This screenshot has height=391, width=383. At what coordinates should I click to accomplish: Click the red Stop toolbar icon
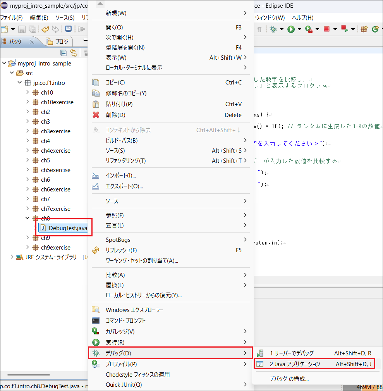coord(326,29)
